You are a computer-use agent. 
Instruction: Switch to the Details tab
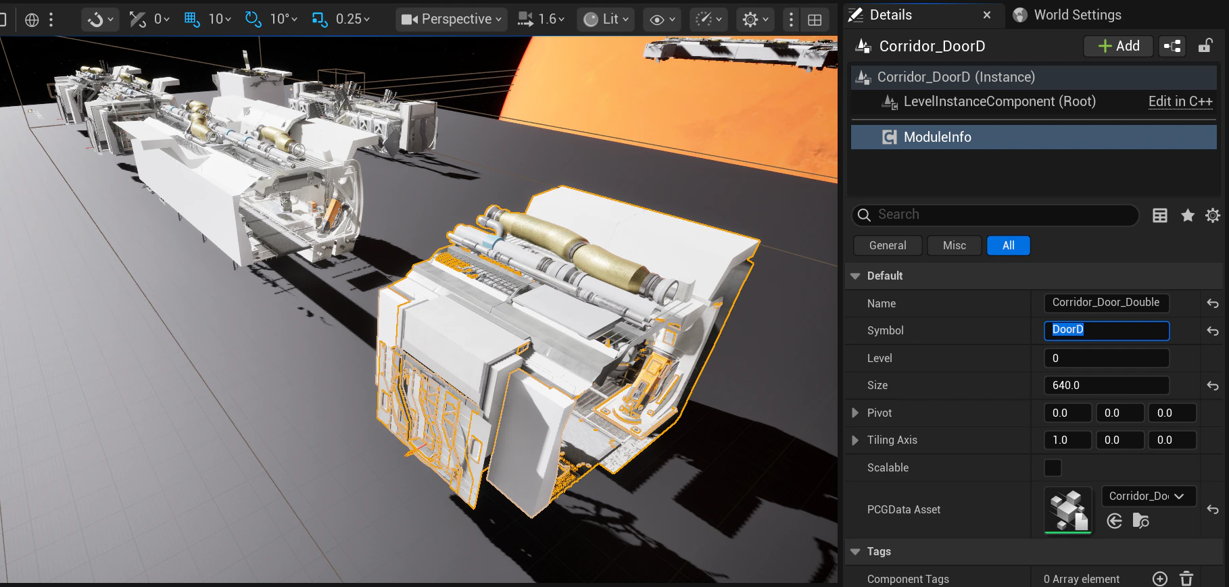pos(890,15)
